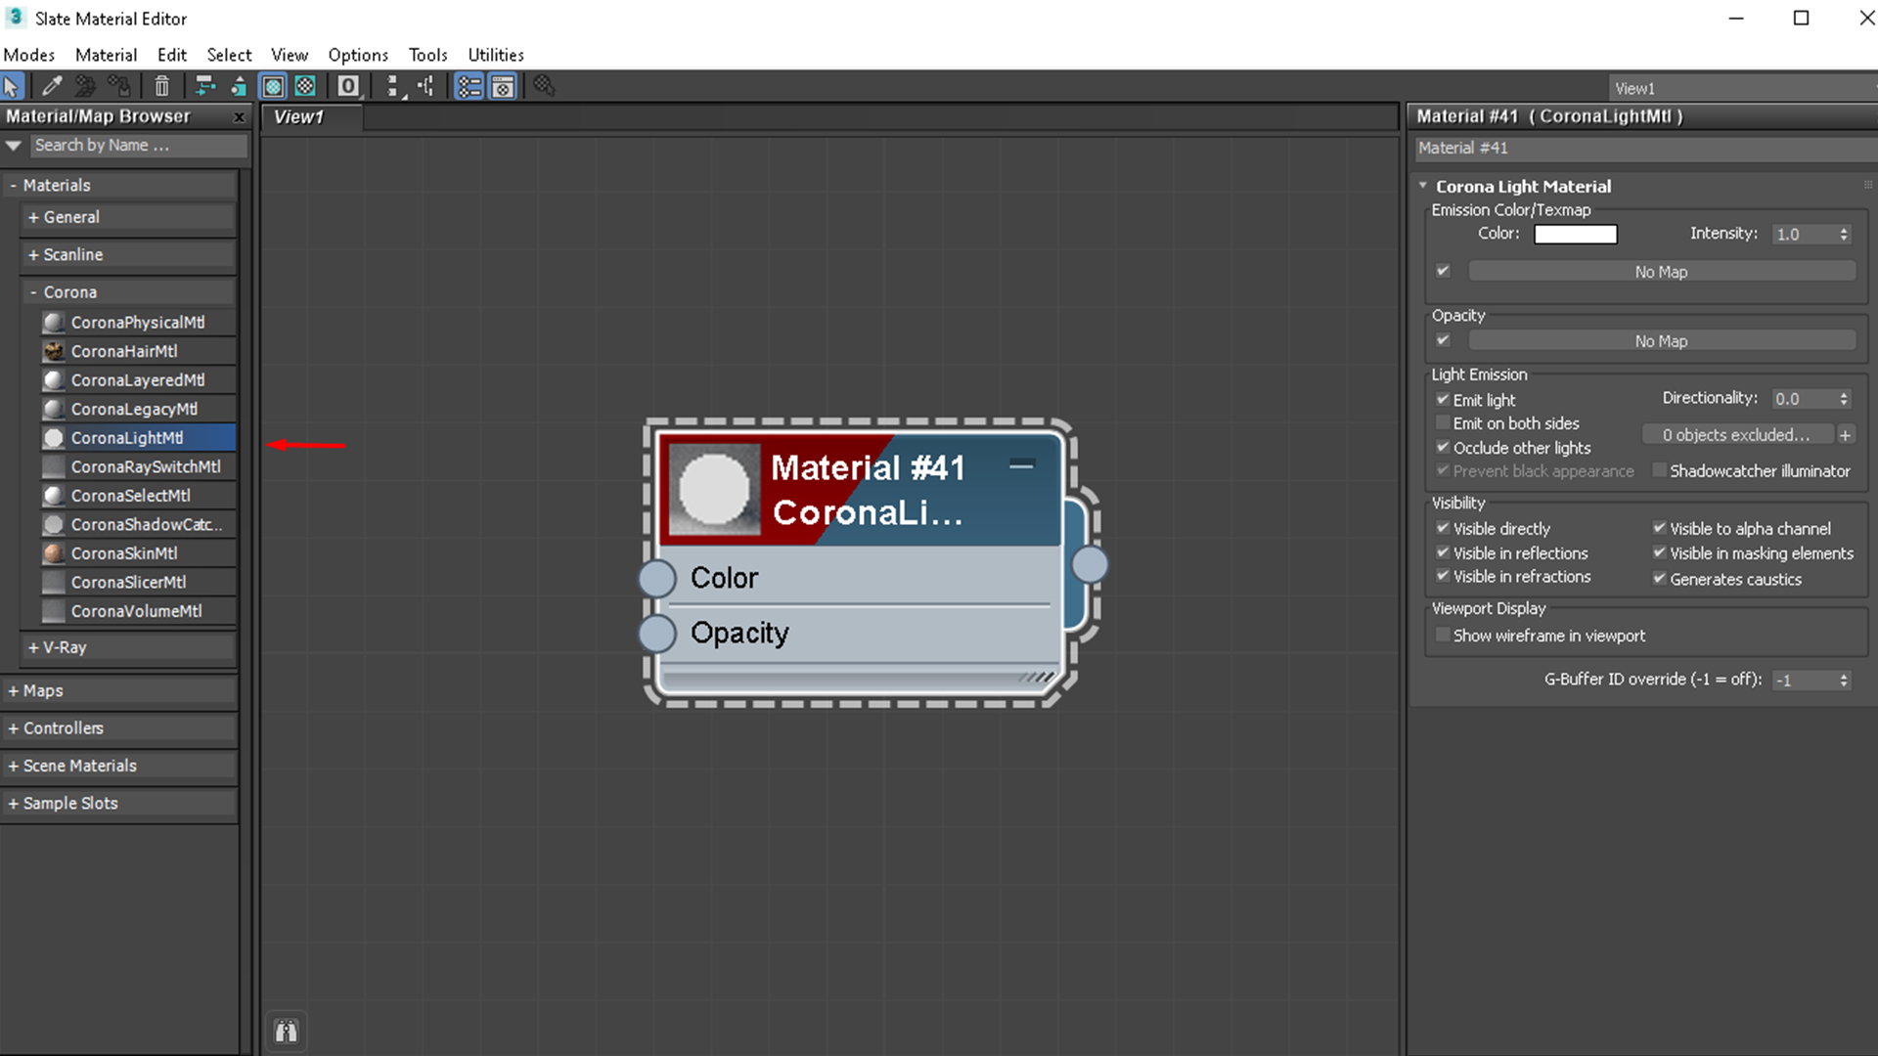Switch to the View1 tab

[x=311, y=117]
